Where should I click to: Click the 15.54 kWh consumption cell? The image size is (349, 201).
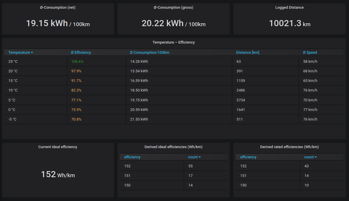(x=179, y=71)
